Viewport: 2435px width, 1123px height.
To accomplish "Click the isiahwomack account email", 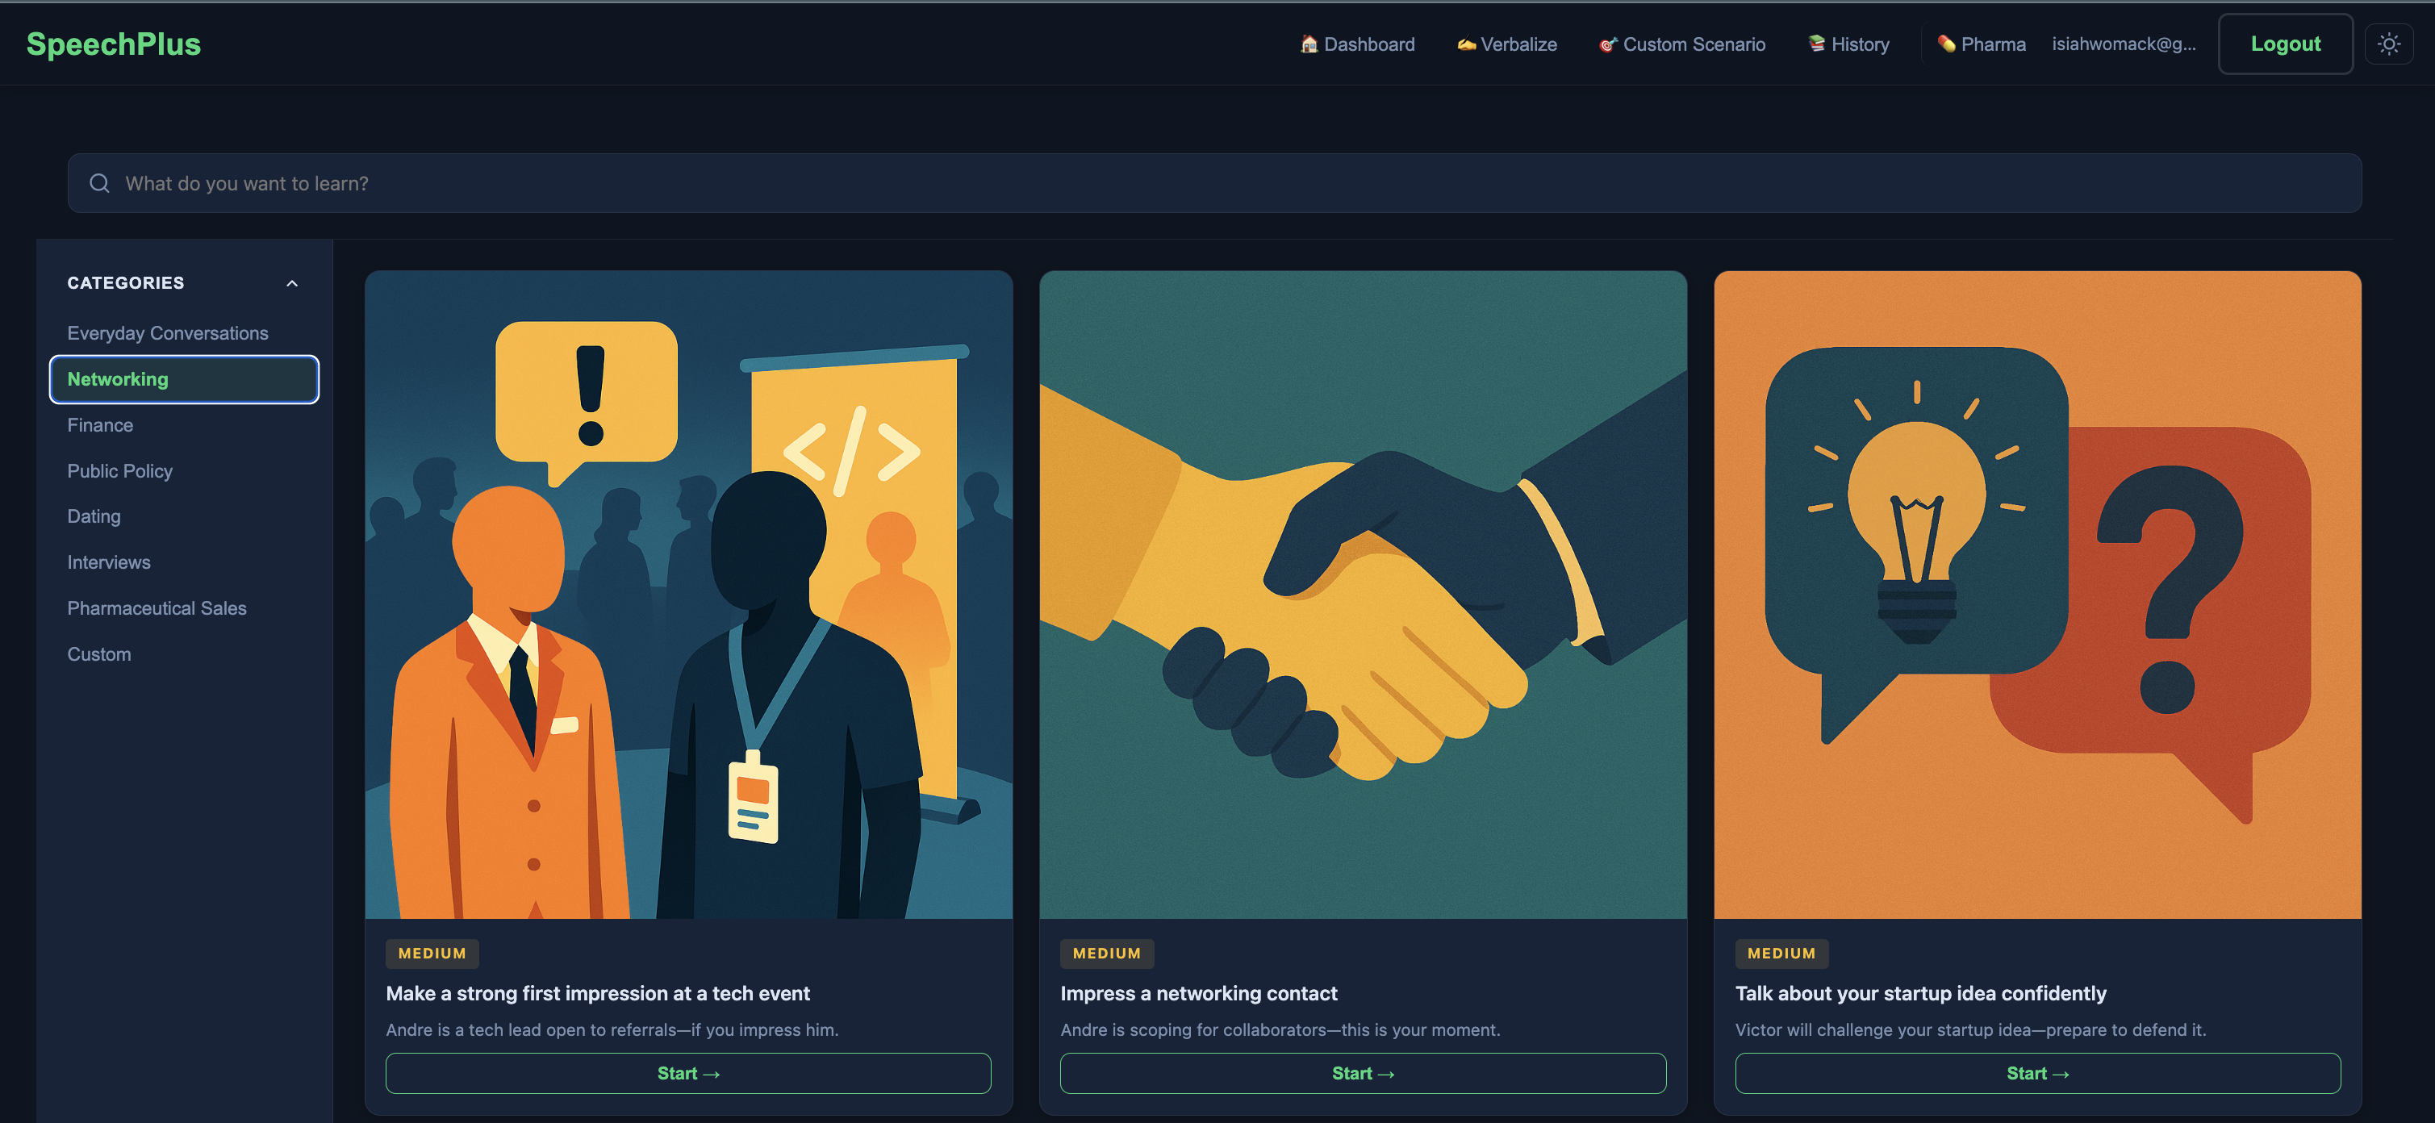I will coord(2123,44).
